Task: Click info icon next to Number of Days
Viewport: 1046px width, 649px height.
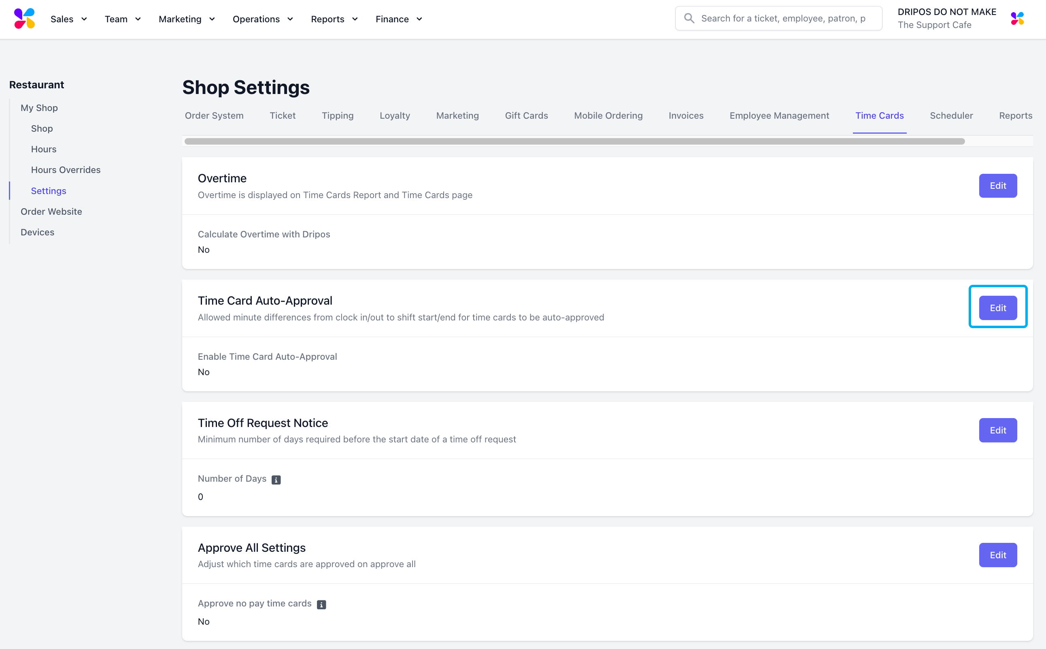Action: (x=276, y=479)
